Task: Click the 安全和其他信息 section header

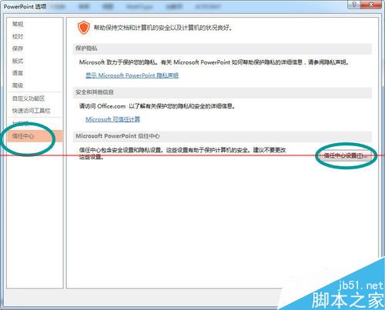Action: coord(222,92)
